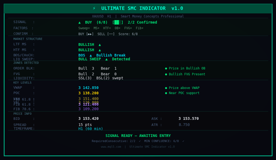Screen dimensions: 276x160
Task: Click the BULL SWEEP Detected triangle icon
Action: [x=106, y=59]
